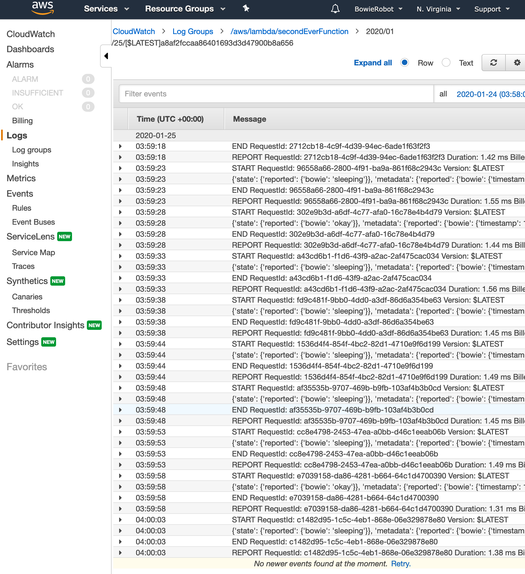Screen dimensions: 525x574
Task: Open Dashboards in the sidebar
Action: 30,49
